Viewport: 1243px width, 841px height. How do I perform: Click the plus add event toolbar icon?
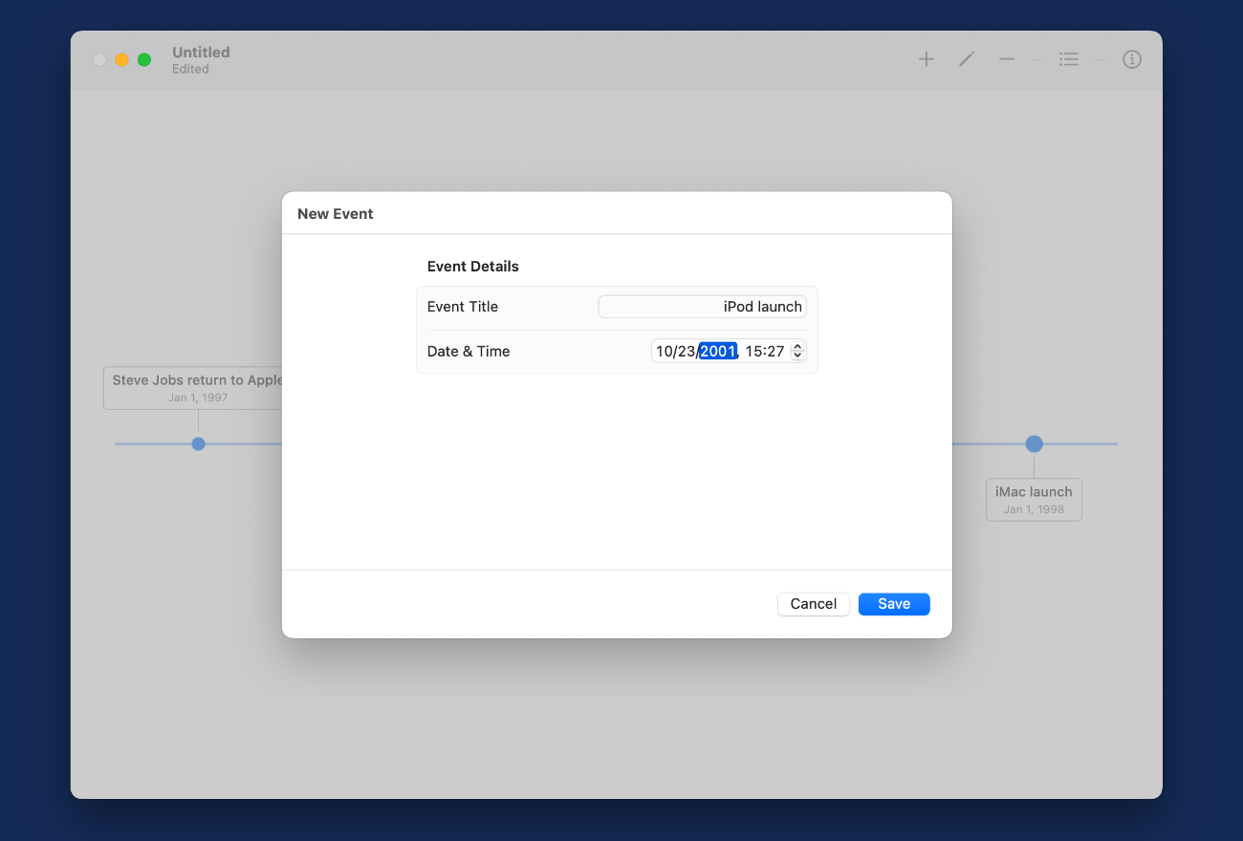pyautogui.click(x=926, y=59)
